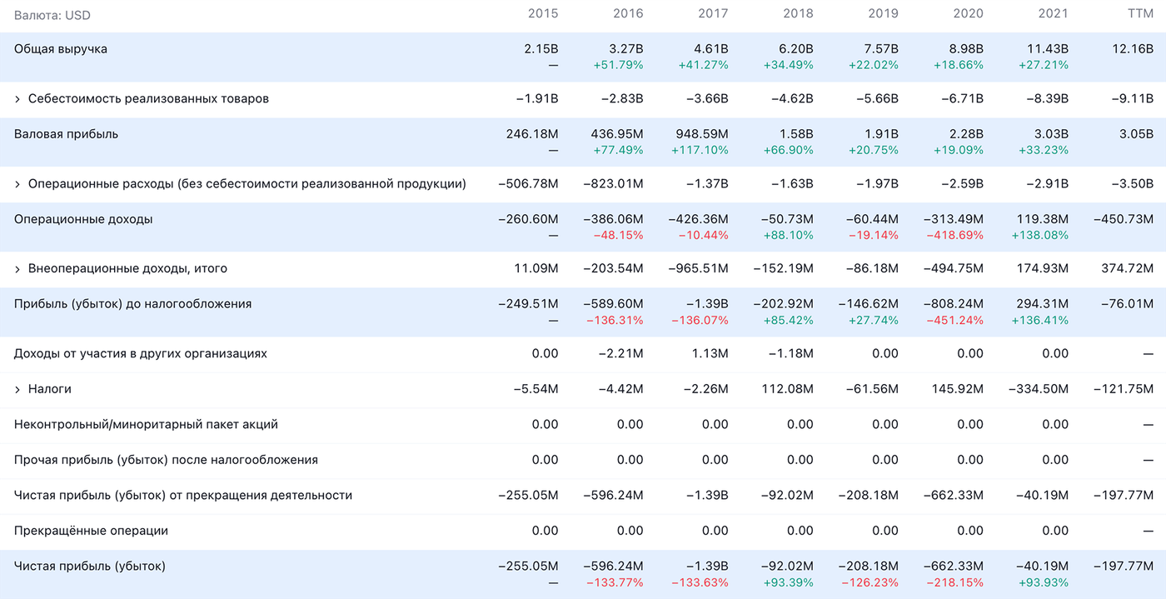Select the 2018 column header
This screenshot has width=1166, height=599.
pos(798,14)
